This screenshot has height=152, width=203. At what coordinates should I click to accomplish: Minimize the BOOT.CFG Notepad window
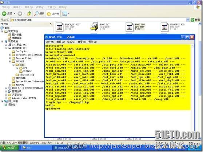click(183, 37)
